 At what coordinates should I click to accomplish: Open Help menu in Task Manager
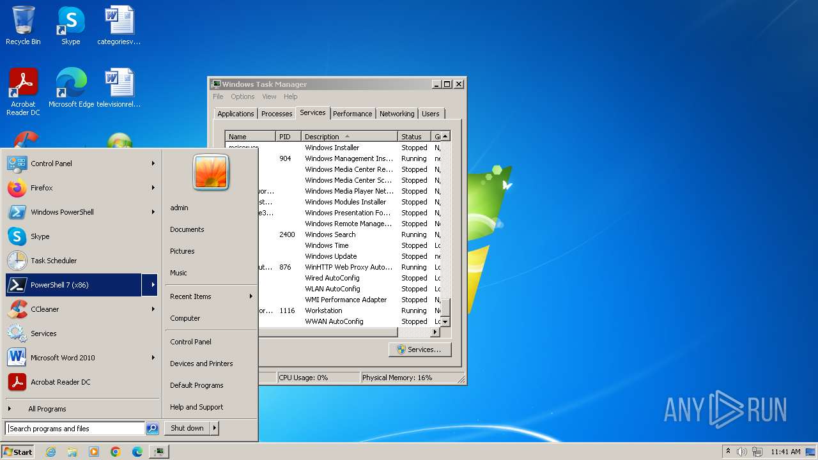[x=291, y=96]
